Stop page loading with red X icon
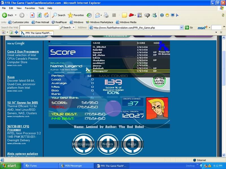 32,15
